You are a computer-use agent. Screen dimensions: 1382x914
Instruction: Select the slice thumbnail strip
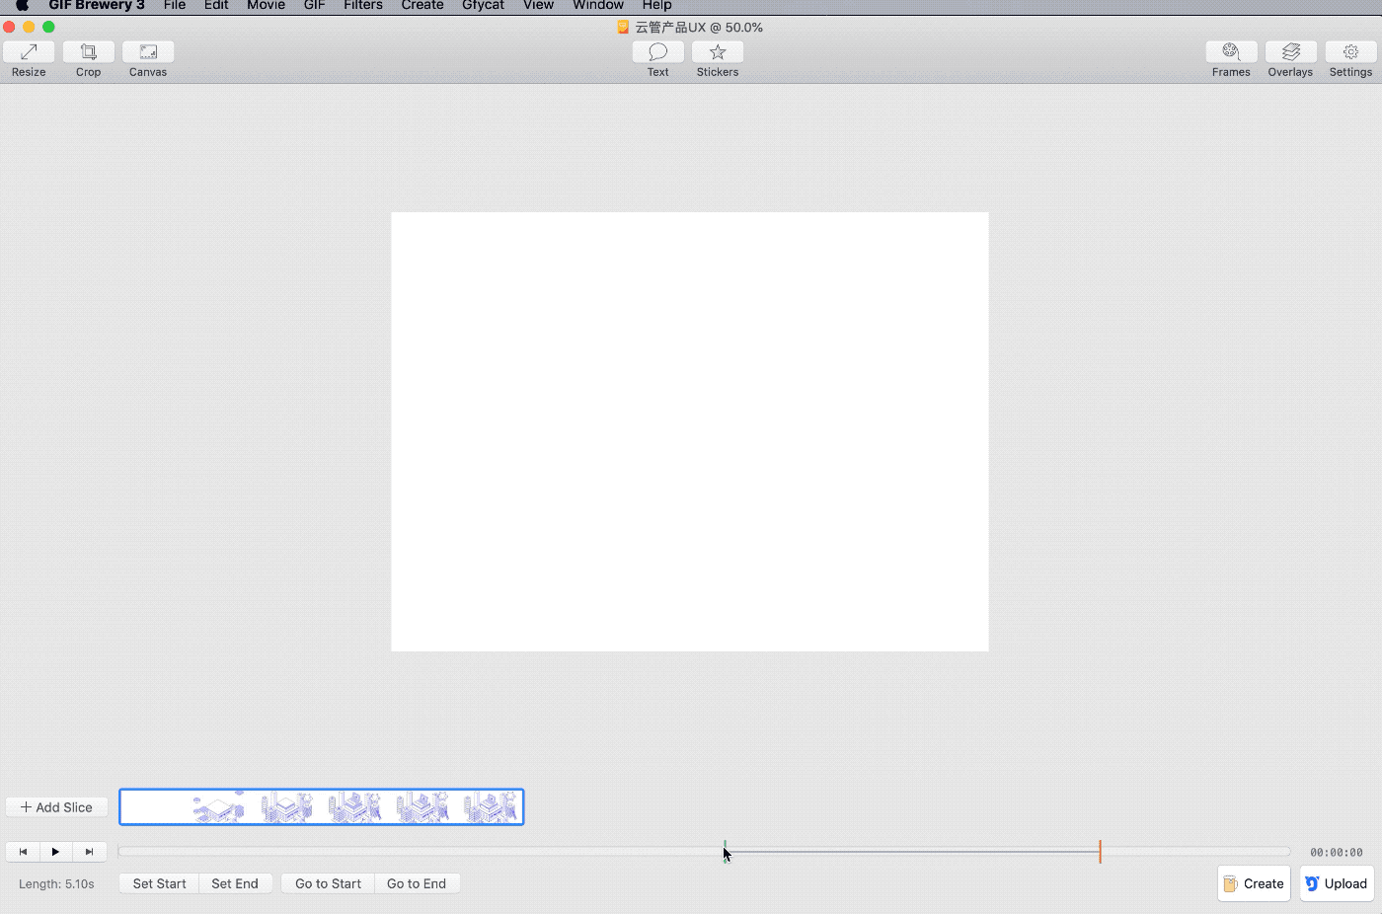(x=322, y=807)
